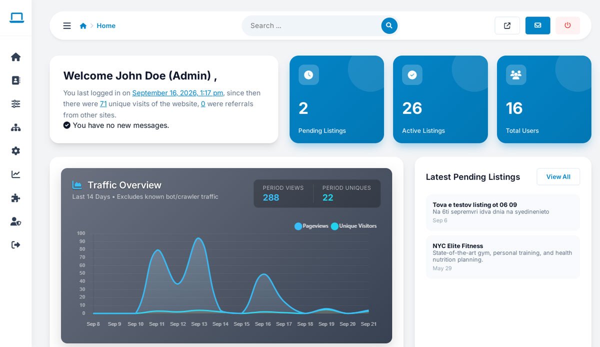
Task: Click the Latest Pending Listings heading
Action: [473, 177]
